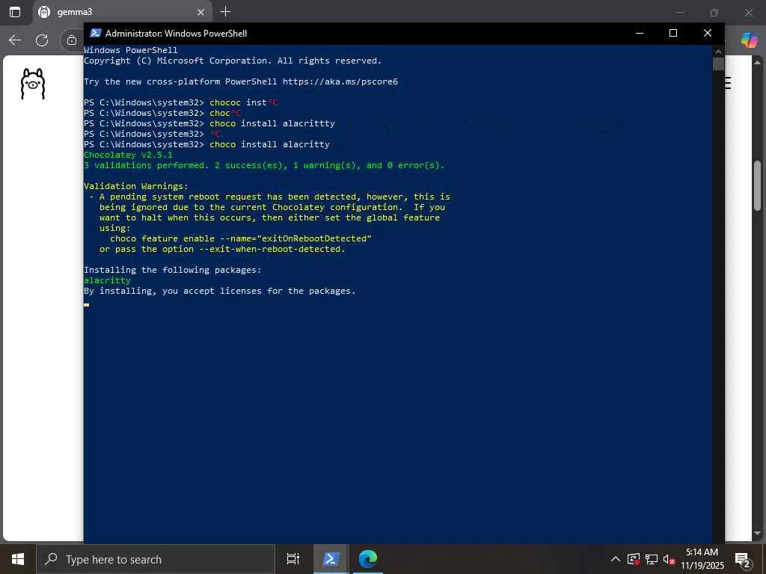Click the https://aka.ms/pscore6 URL text

click(x=340, y=81)
